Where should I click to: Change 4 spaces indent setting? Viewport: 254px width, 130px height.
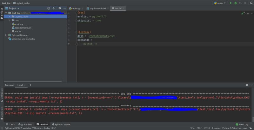click(x=216, y=128)
